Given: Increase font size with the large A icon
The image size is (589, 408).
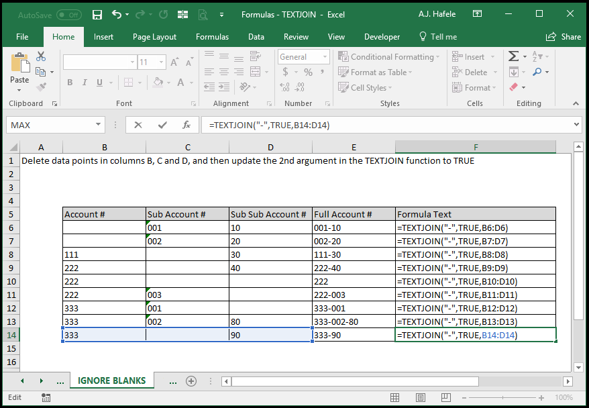Looking at the screenshot, I should point(174,62).
